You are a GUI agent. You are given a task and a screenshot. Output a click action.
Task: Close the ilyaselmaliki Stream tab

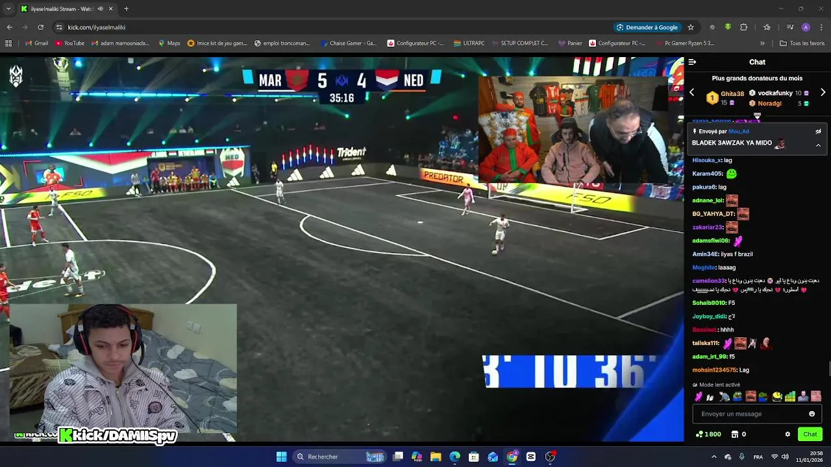(x=111, y=9)
